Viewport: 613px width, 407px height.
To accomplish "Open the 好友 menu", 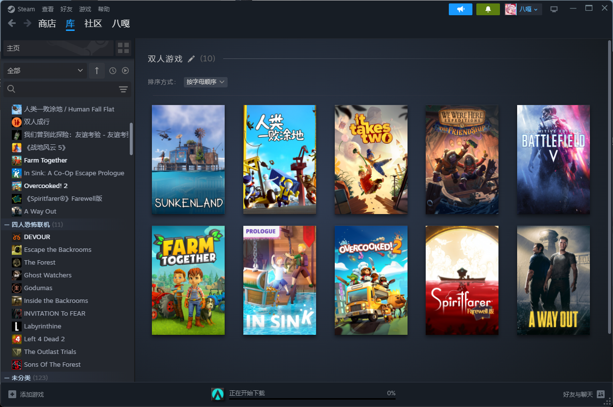I will (x=66, y=9).
